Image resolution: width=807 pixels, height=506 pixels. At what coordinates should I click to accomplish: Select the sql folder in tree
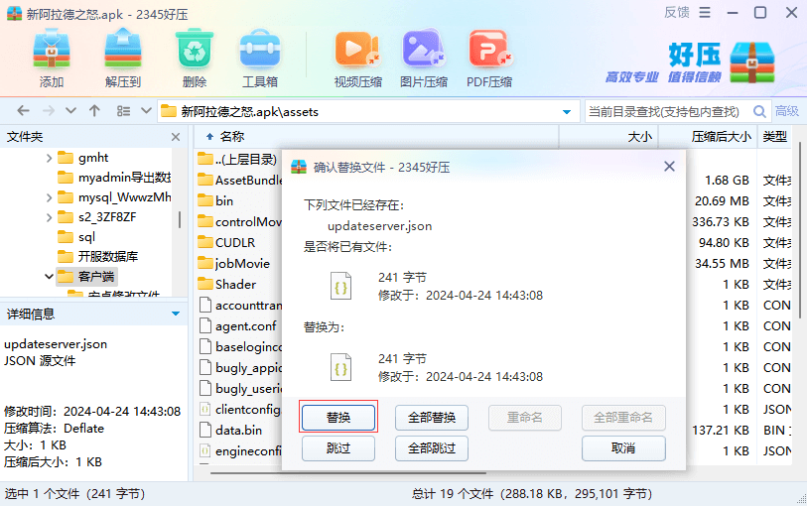[76, 237]
